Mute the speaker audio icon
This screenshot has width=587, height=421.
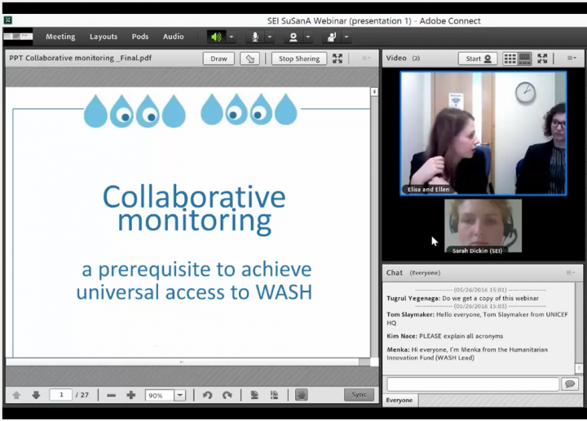pos(216,37)
